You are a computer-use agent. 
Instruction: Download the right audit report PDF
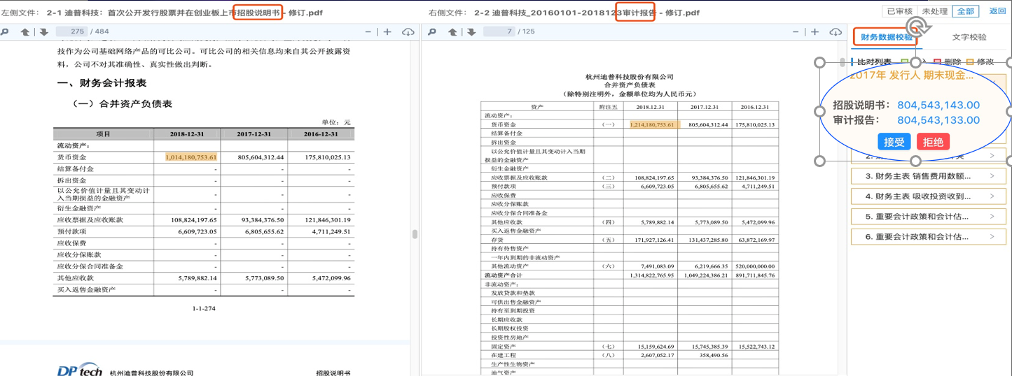pyautogui.click(x=835, y=32)
